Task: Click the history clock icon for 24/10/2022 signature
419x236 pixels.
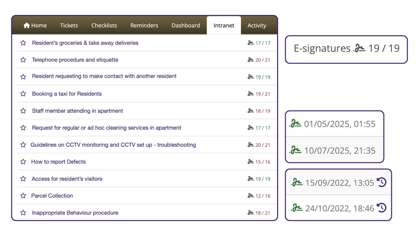Action: pos(382,208)
